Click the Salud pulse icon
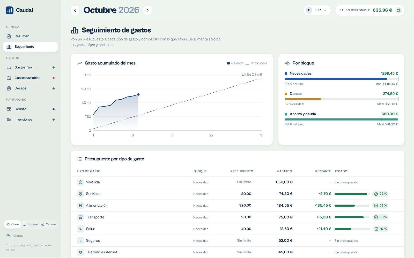 tap(80, 229)
